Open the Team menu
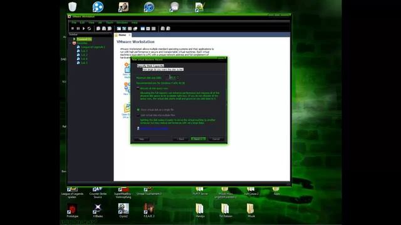 [110, 22]
